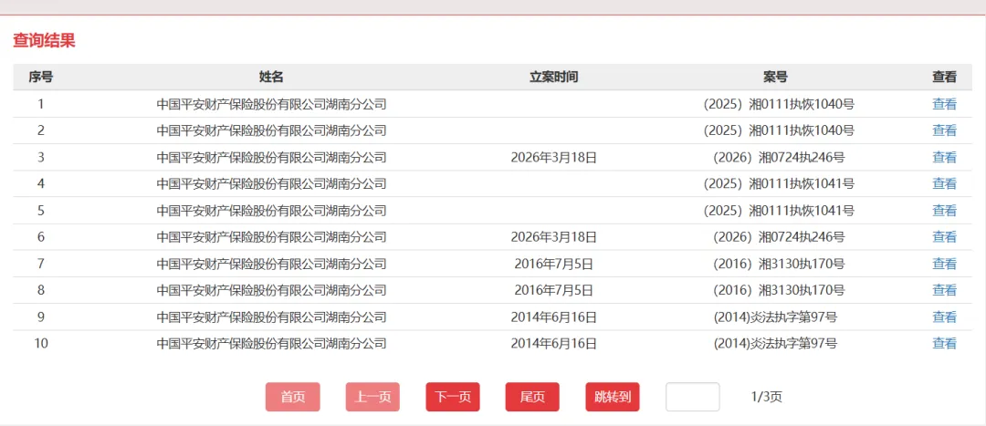Screen dimensions: 986x426
Task: Open the 查看 link in row number 3
Action: click(x=944, y=158)
